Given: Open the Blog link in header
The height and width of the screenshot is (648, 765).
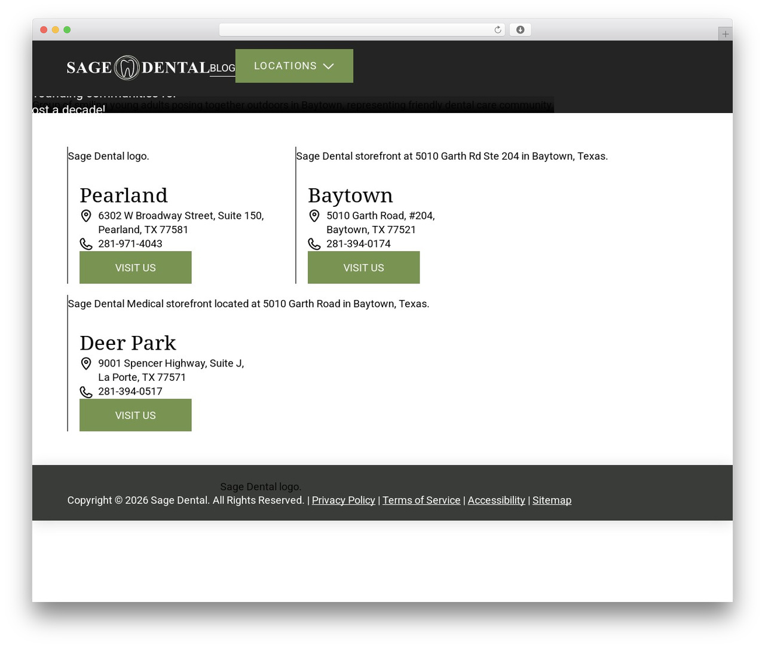Looking at the screenshot, I should pyautogui.click(x=222, y=68).
